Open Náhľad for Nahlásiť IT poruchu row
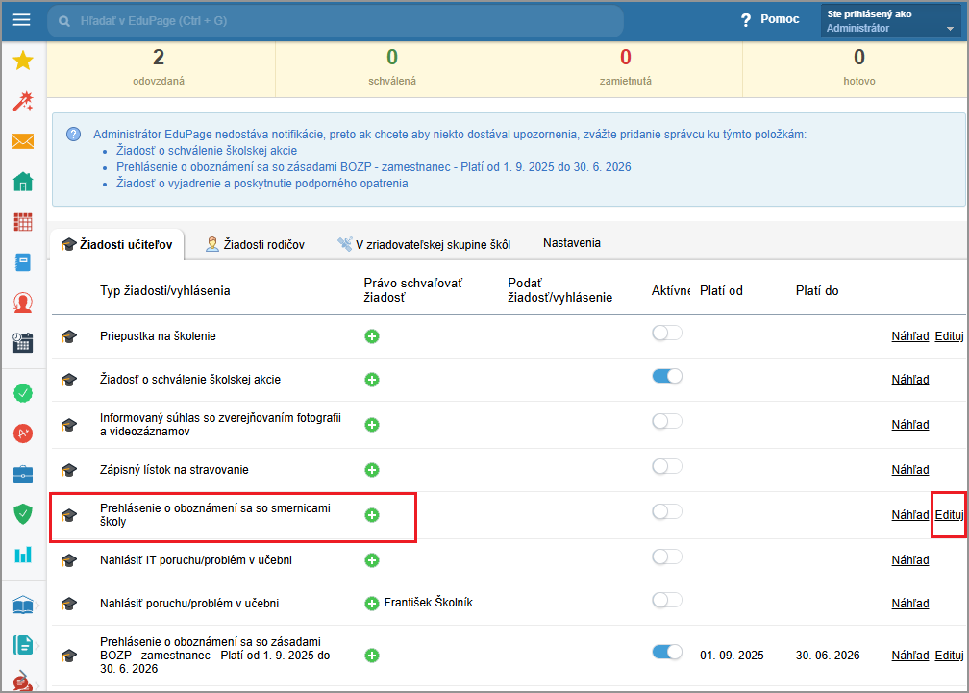The image size is (969, 693). coord(909,560)
